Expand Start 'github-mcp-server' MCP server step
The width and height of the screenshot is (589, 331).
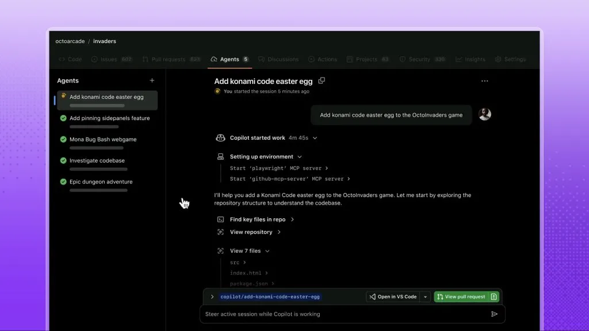click(x=349, y=179)
